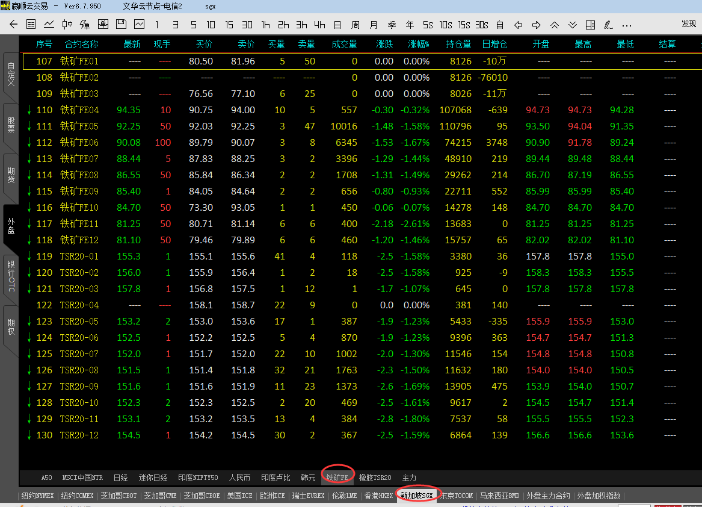Click the left hollow arrow icon
Image resolution: width=702 pixels, height=507 pixels.
coord(519,25)
